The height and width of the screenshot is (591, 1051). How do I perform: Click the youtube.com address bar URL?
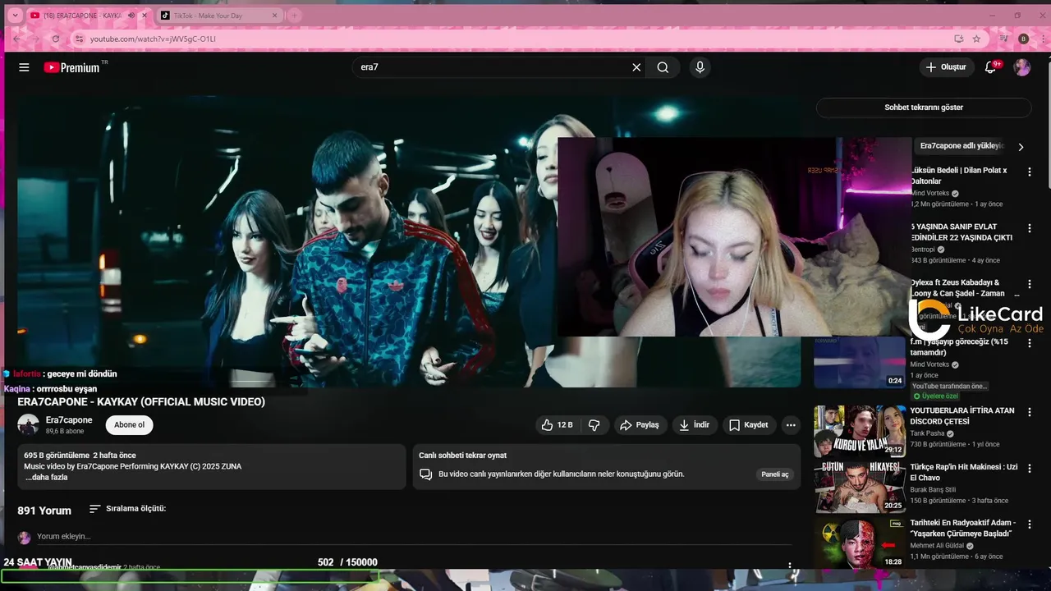154,39
